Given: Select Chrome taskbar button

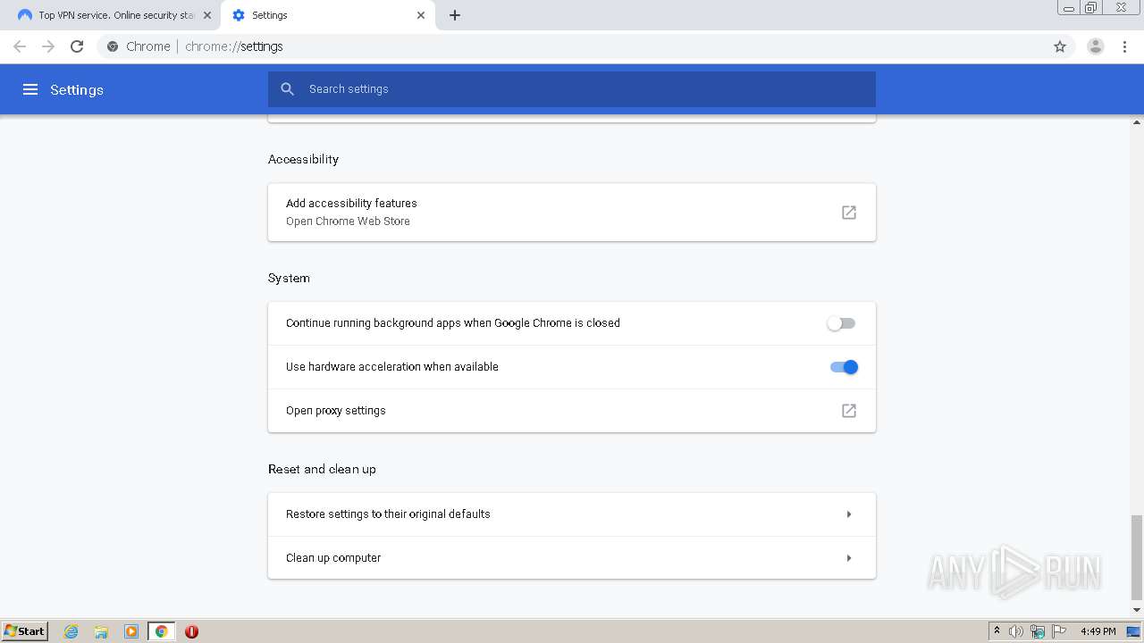Looking at the screenshot, I should 162,631.
